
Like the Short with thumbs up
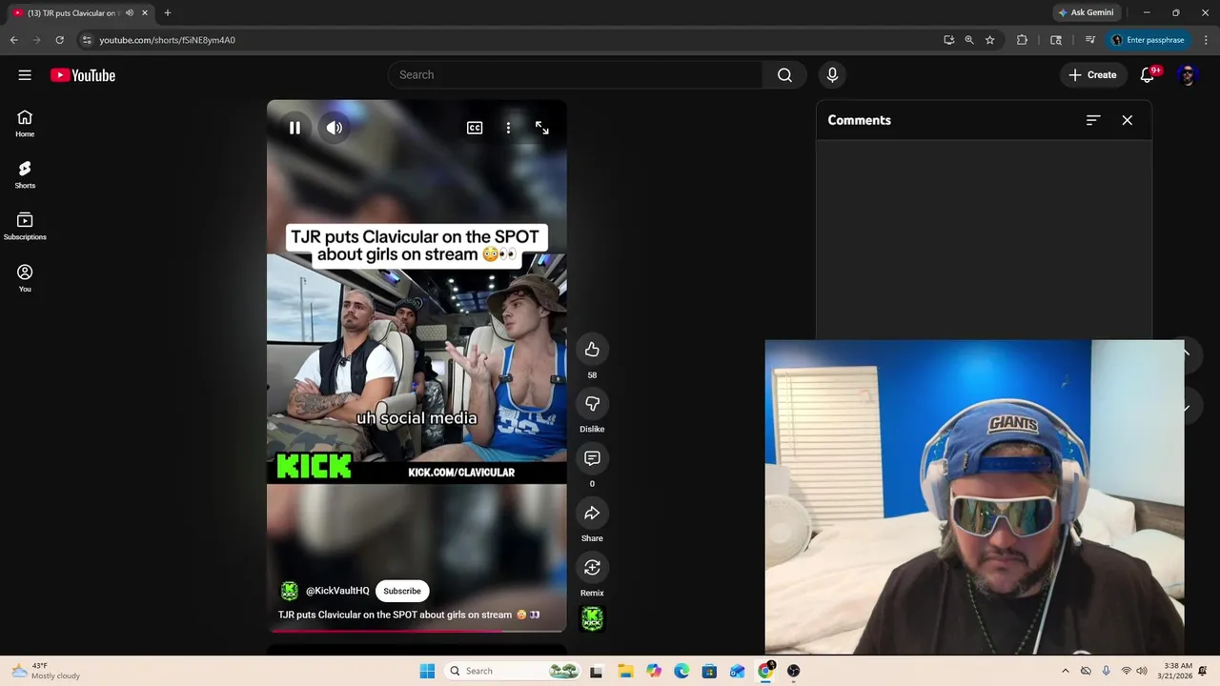[592, 350]
